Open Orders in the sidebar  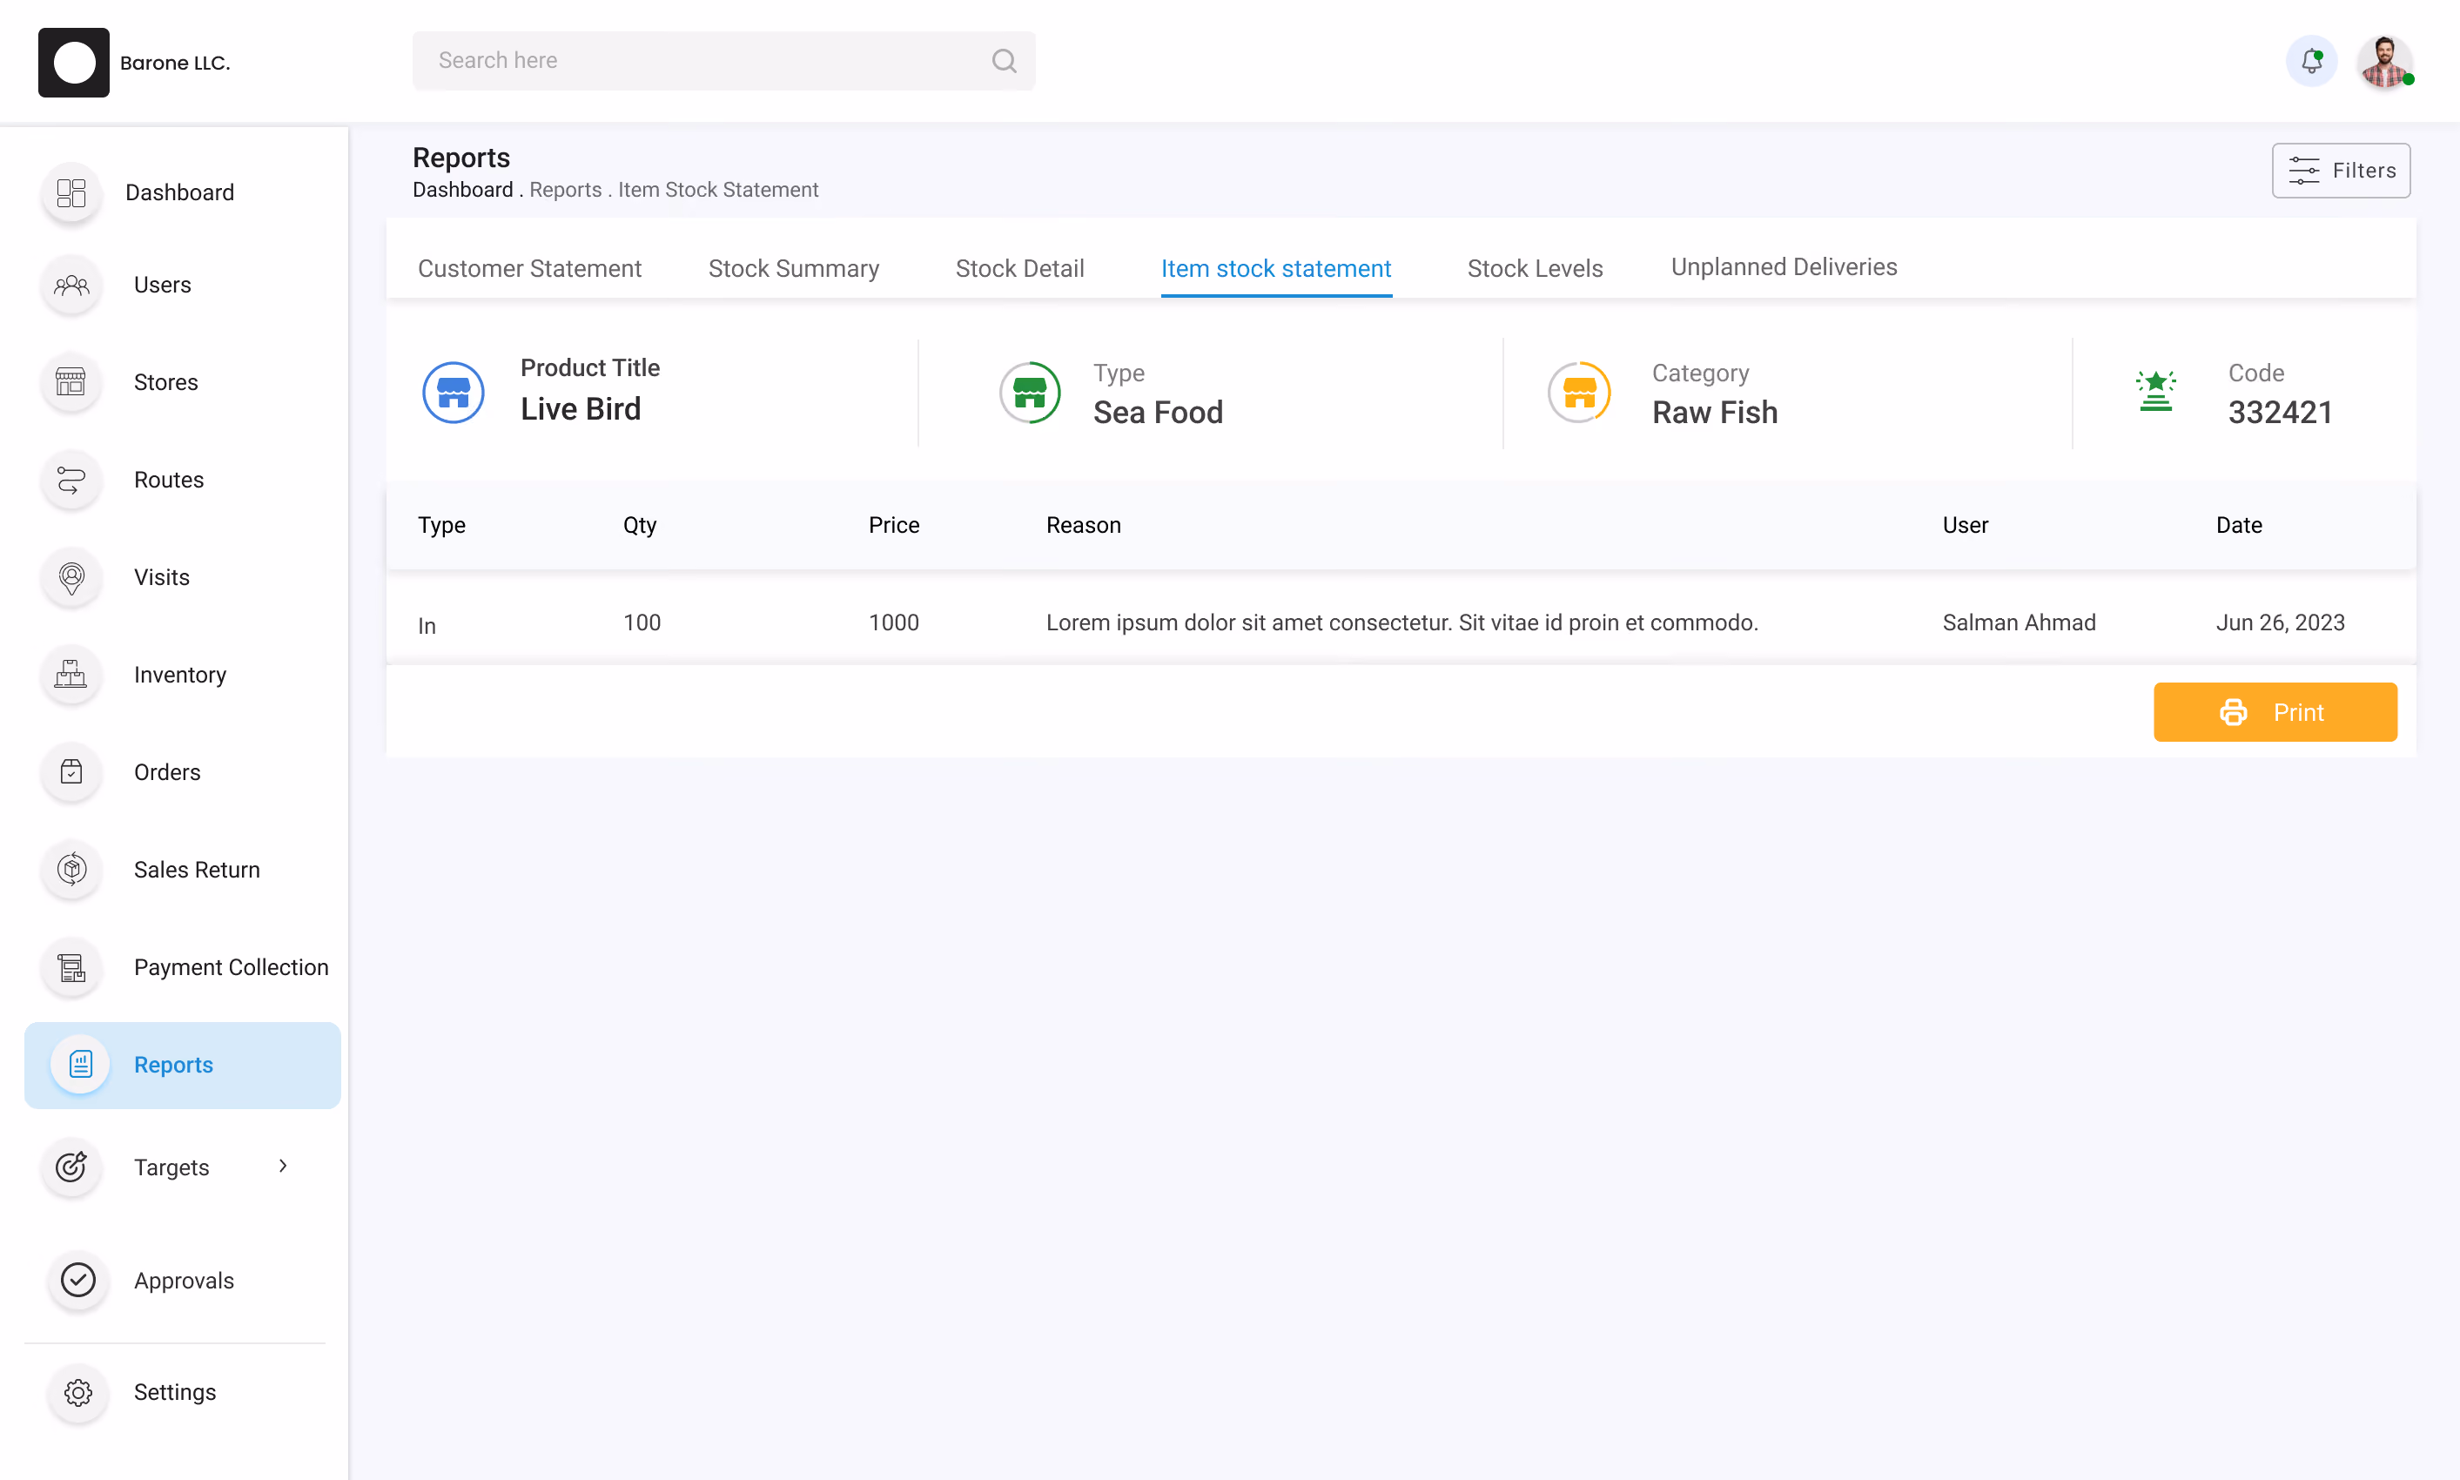[x=167, y=772]
